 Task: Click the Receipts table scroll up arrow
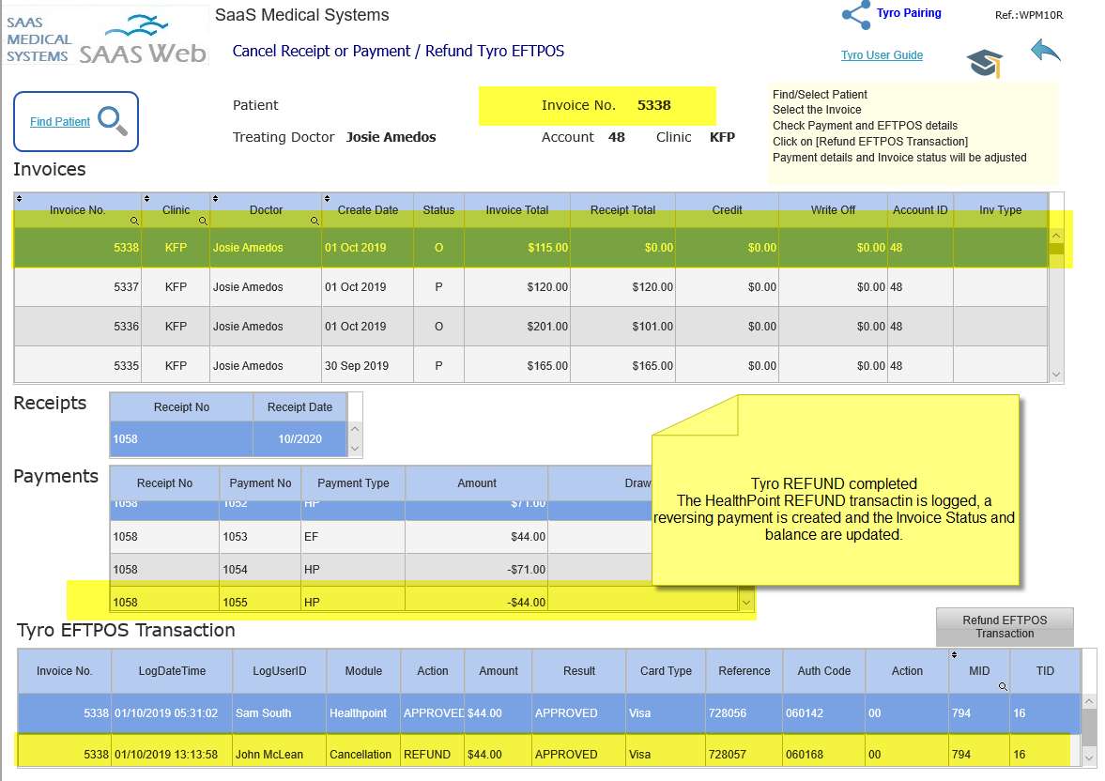point(355,429)
